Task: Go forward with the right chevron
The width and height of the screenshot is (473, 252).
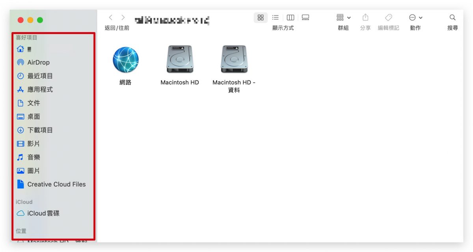Action: tap(123, 18)
